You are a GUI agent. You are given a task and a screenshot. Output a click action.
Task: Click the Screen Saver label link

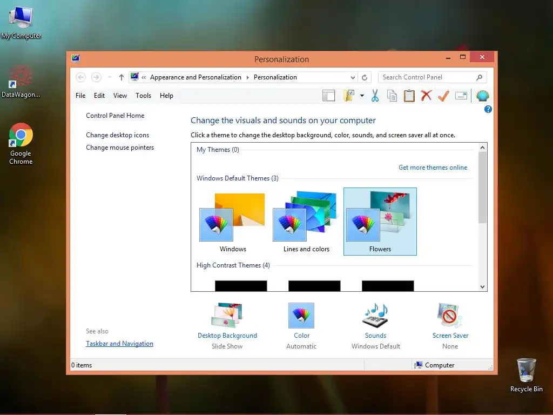click(x=450, y=336)
